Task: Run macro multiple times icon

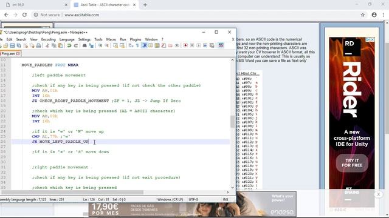Action: 205,45
